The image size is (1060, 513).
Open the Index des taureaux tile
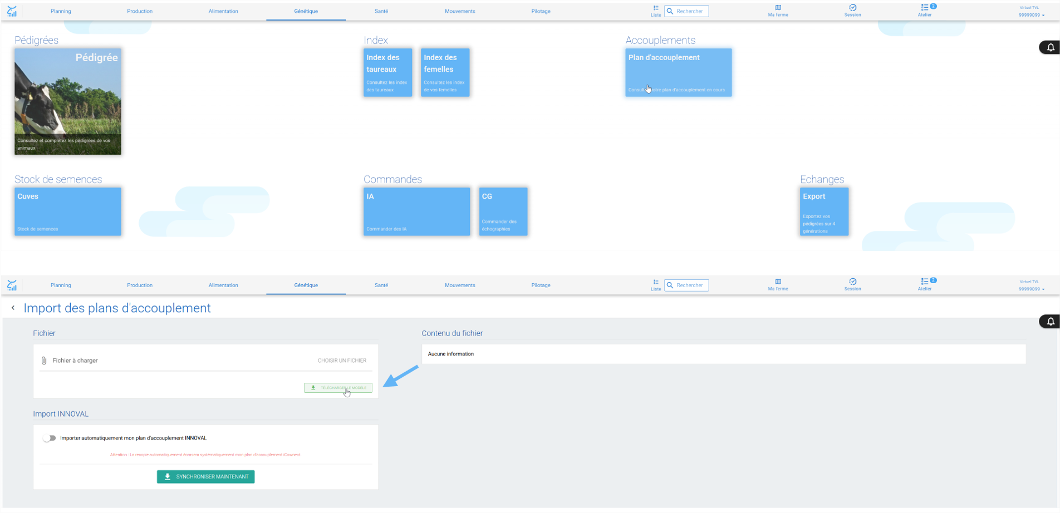tap(388, 72)
